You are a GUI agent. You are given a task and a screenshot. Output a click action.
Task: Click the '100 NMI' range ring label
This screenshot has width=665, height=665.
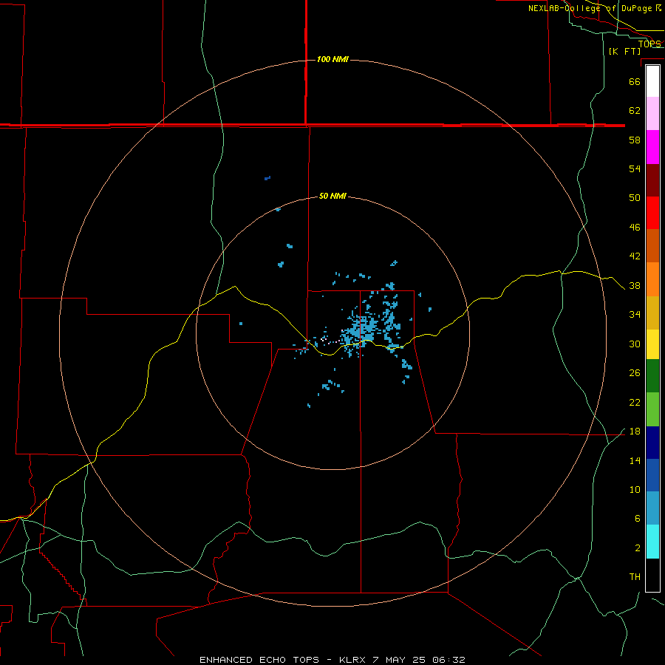332,59
